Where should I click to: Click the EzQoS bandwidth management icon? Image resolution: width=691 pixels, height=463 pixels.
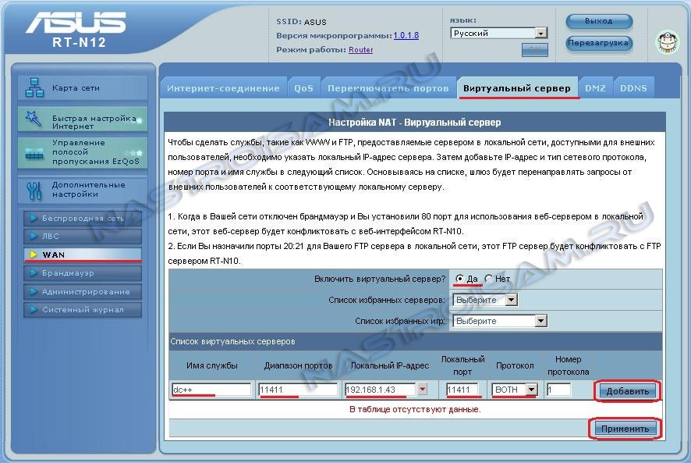click(34, 153)
